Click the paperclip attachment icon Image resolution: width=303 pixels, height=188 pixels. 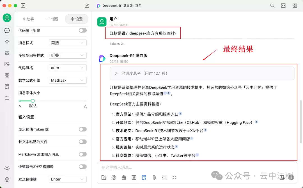[x=154, y=177]
